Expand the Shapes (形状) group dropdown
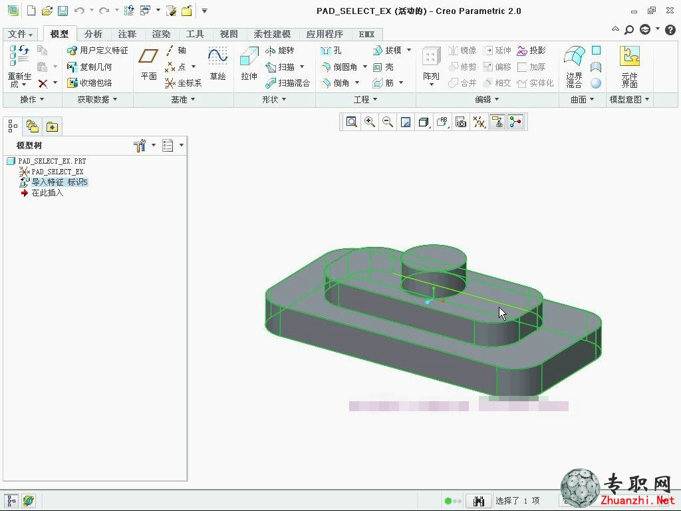The width and height of the screenshot is (681, 511). click(x=275, y=100)
